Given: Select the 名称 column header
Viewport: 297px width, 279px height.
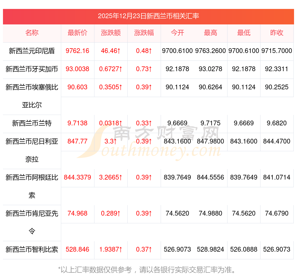Looking at the screenshot, I should click(32, 33).
